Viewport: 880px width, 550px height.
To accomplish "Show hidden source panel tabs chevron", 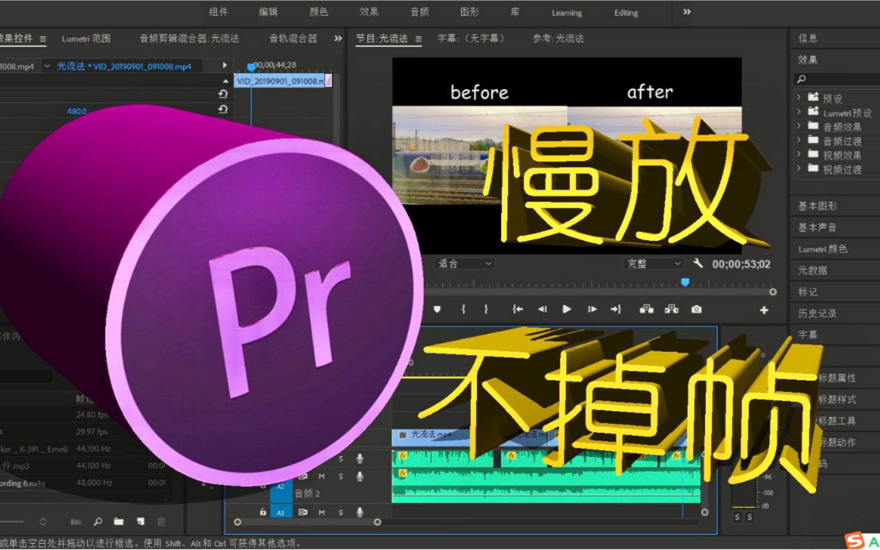I will [338, 38].
